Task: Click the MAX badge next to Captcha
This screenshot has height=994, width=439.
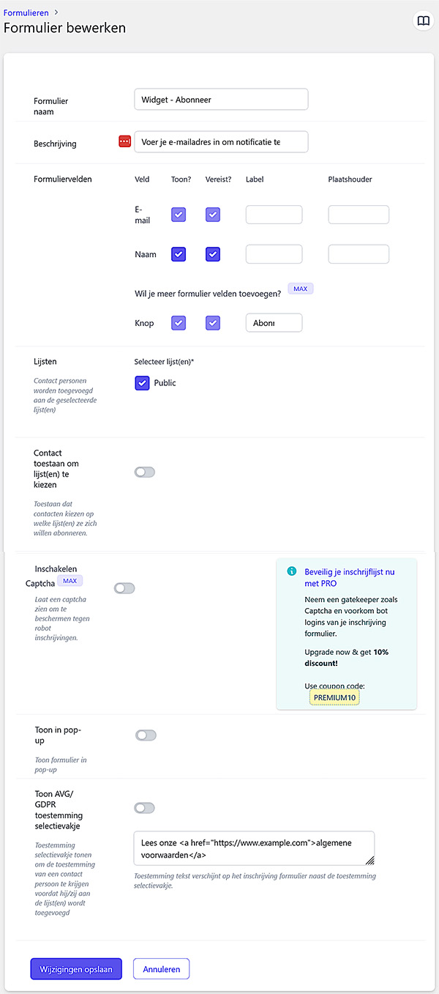Action: point(70,581)
